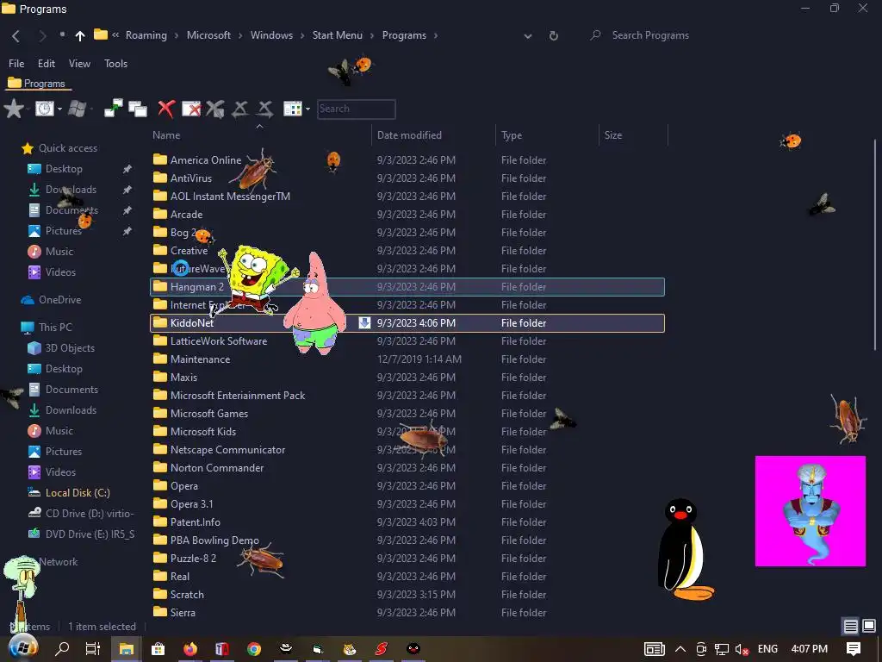Open the Edit menu
Image resolution: width=882 pixels, height=662 pixels.
click(47, 64)
